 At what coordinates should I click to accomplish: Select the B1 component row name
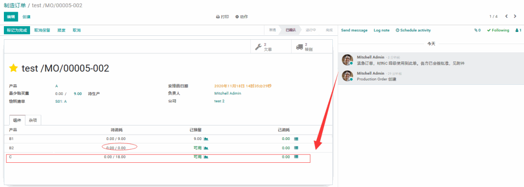pos(11,139)
